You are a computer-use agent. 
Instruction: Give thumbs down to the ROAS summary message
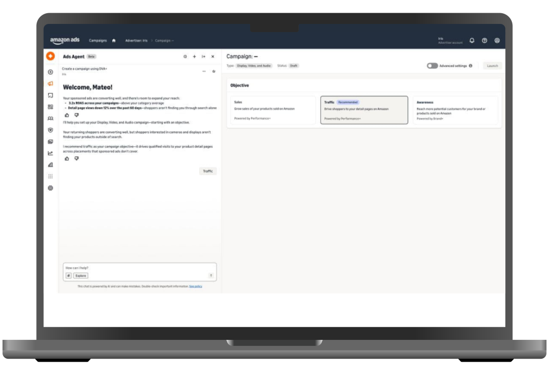(x=76, y=115)
